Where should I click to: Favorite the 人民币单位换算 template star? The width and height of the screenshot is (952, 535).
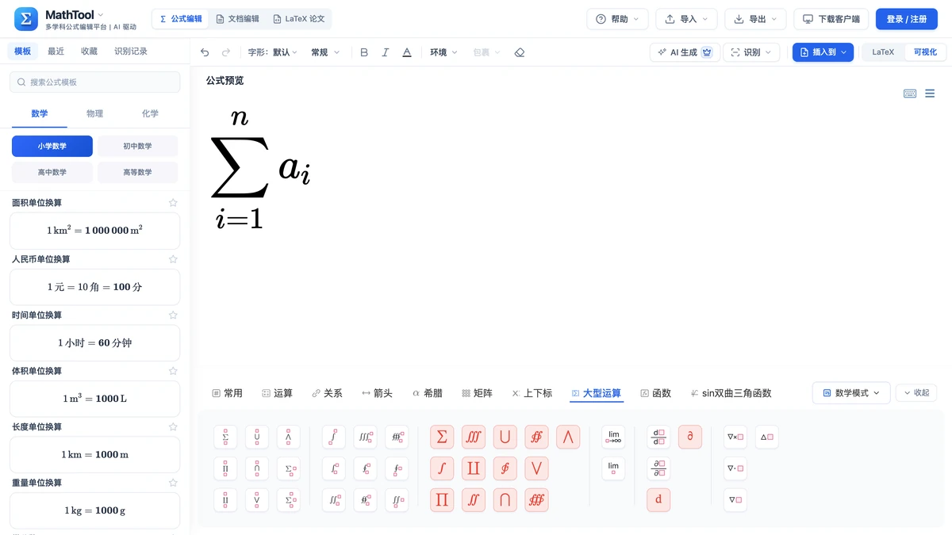(x=173, y=259)
